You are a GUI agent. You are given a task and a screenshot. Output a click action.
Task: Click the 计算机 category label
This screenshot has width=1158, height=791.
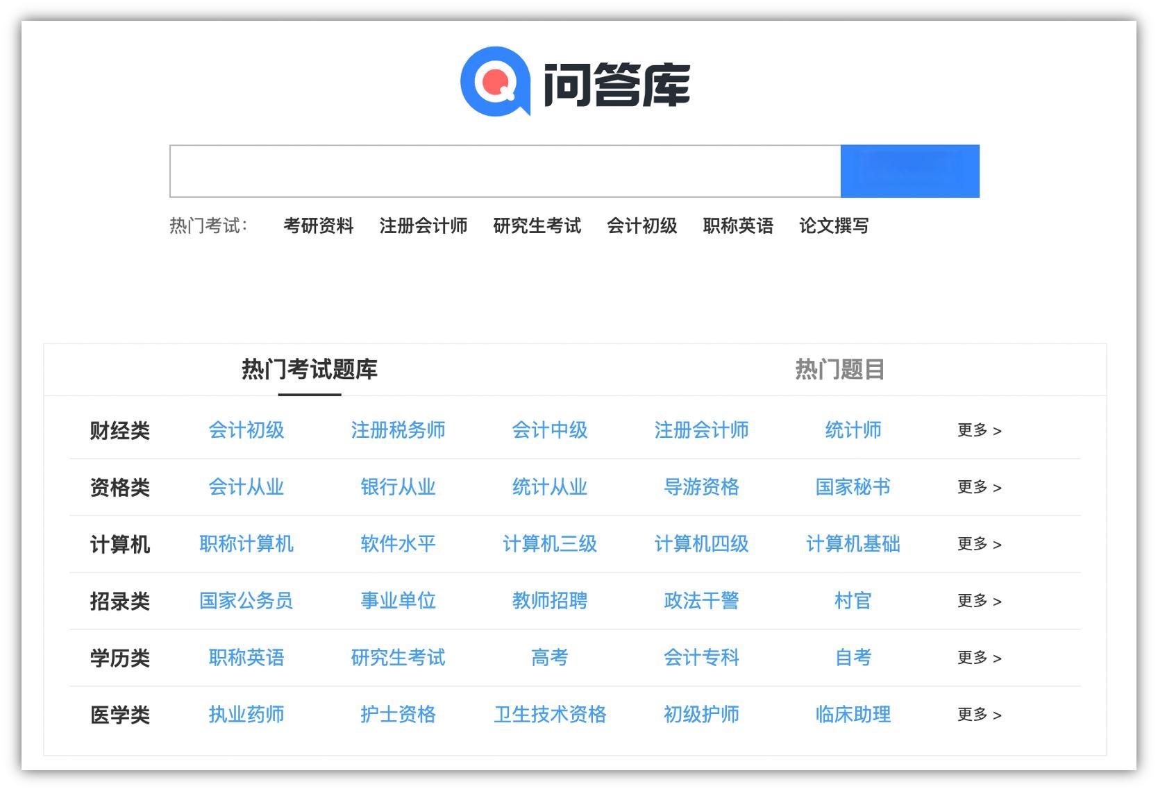coord(120,545)
